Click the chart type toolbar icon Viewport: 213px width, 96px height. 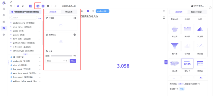click(43, 6)
